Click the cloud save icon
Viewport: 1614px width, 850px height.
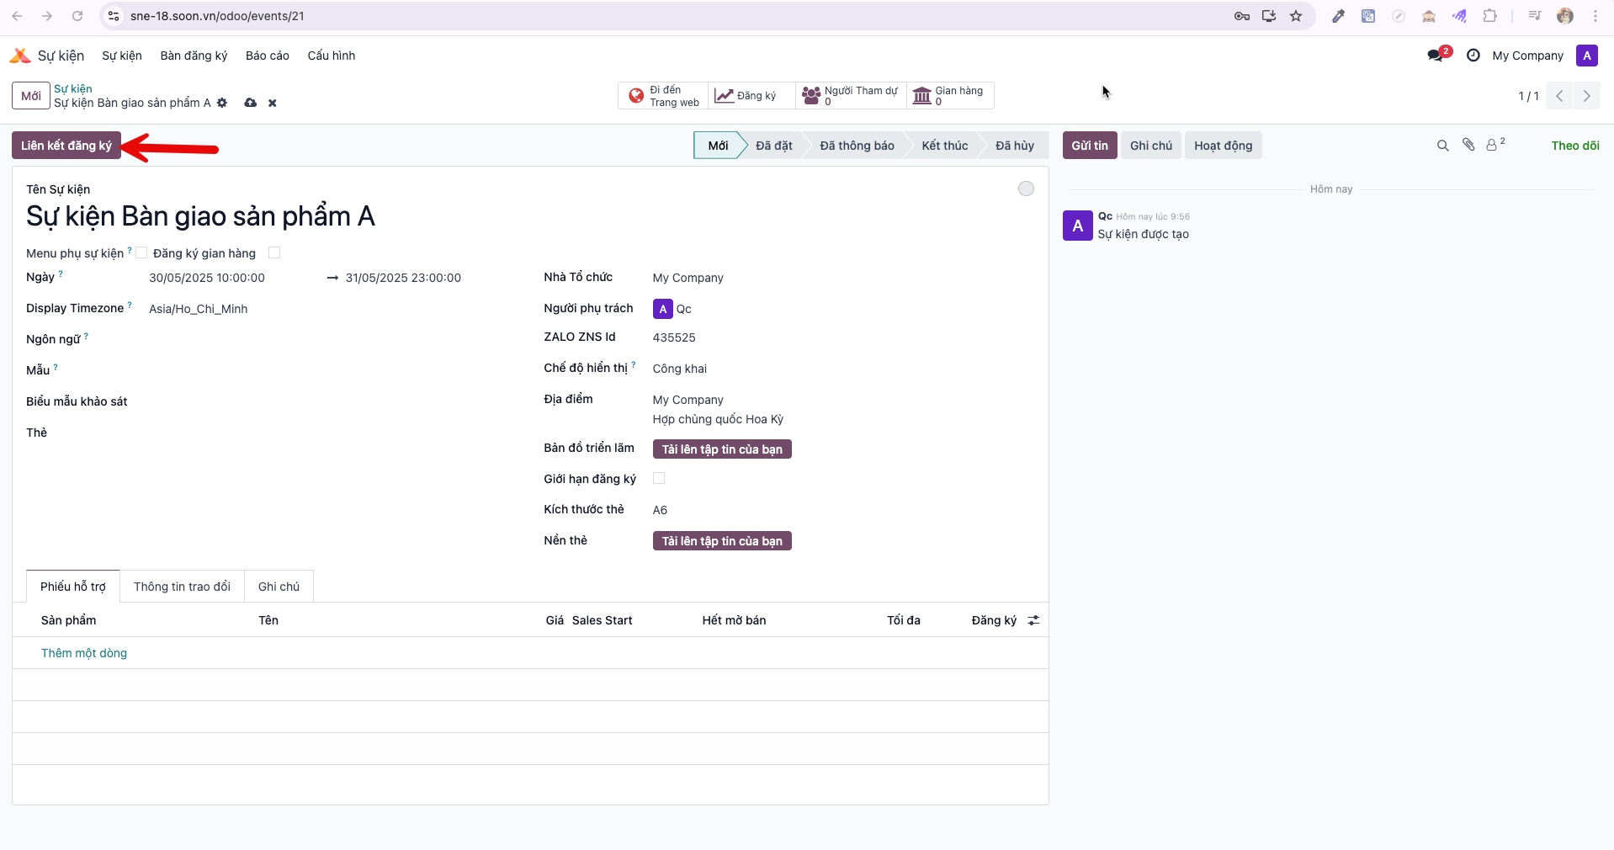click(x=250, y=103)
